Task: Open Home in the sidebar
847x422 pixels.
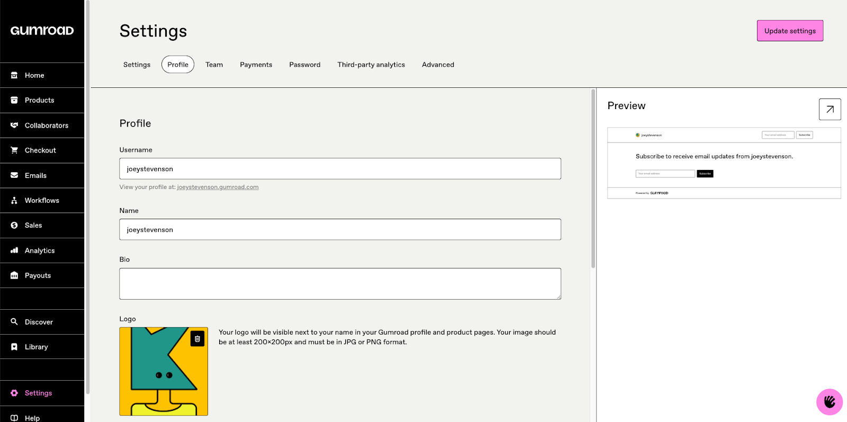Action: click(42, 75)
